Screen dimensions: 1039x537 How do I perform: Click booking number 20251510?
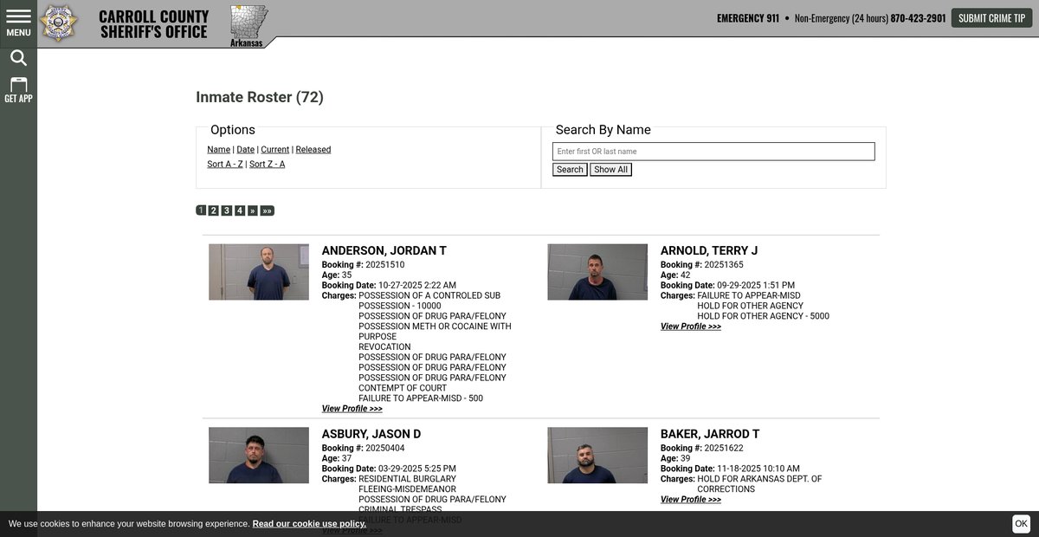385,265
